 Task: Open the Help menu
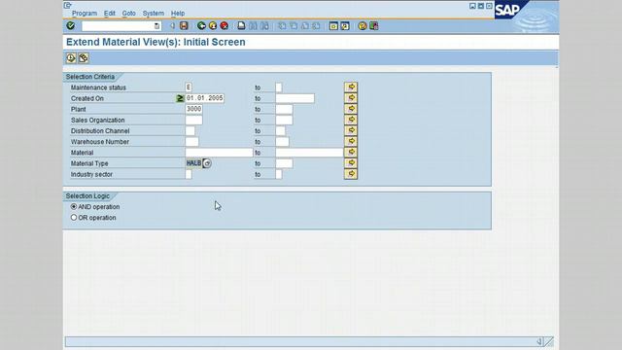[178, 13]
